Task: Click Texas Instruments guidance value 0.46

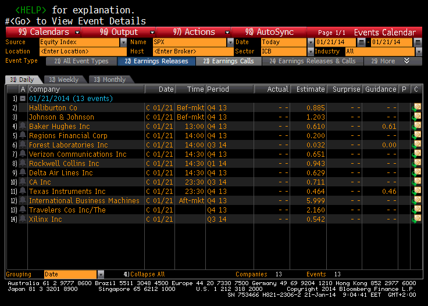Action: [x=389, y=191]
